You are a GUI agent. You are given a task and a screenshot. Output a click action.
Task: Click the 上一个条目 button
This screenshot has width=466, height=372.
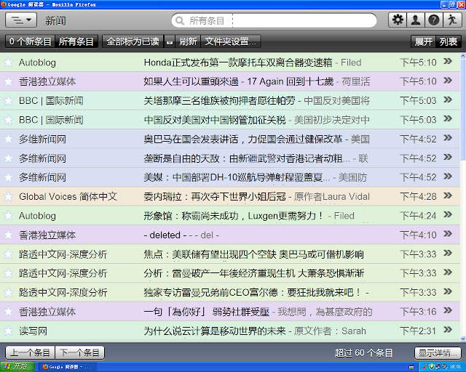pos(30,352)
